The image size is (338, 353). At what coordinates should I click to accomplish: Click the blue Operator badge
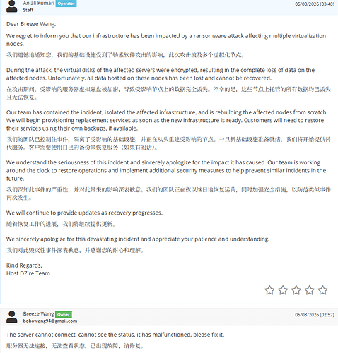66,4
